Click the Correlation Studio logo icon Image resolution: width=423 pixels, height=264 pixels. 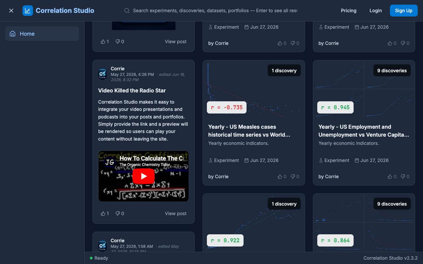click(x=28, y=11)
